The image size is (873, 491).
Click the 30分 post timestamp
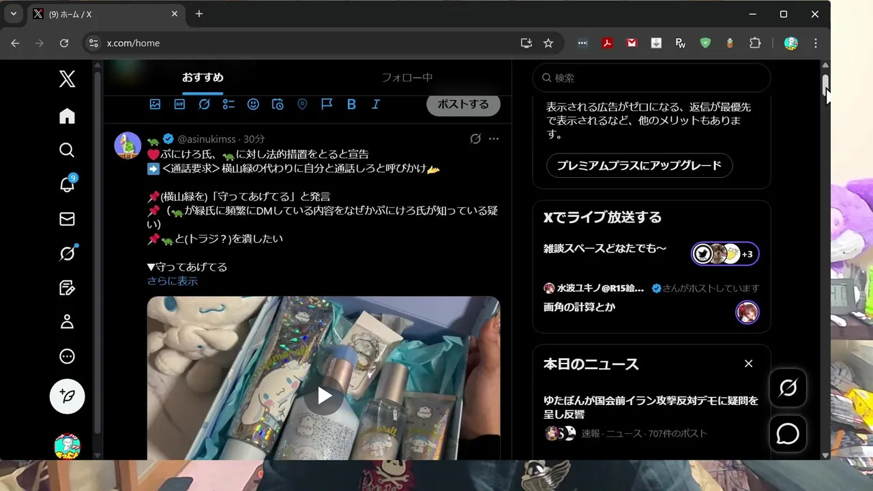pos(254,139)
